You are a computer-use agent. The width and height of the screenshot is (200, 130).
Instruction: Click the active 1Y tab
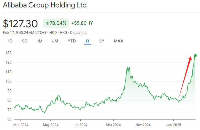pyautogui.click(x=87, y=41)
